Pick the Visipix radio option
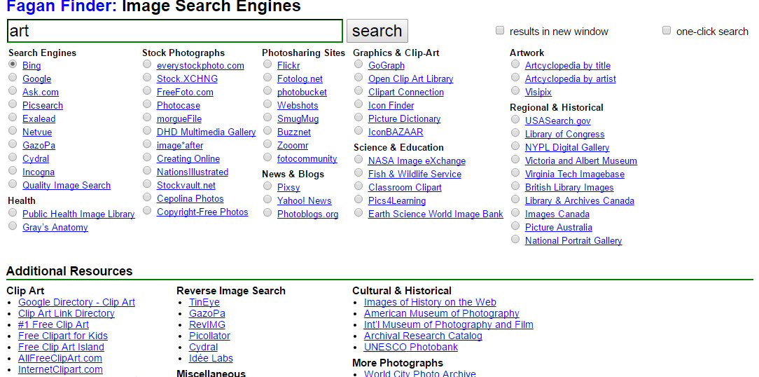Viewport: 759px width, 377px height. [515, 90]
